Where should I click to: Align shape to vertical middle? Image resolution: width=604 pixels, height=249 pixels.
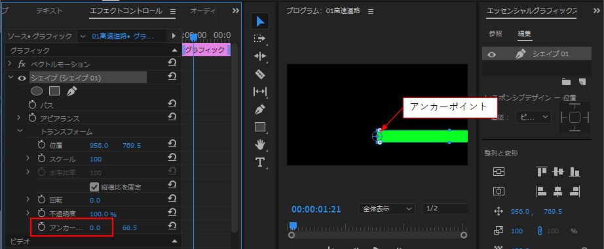557,171
